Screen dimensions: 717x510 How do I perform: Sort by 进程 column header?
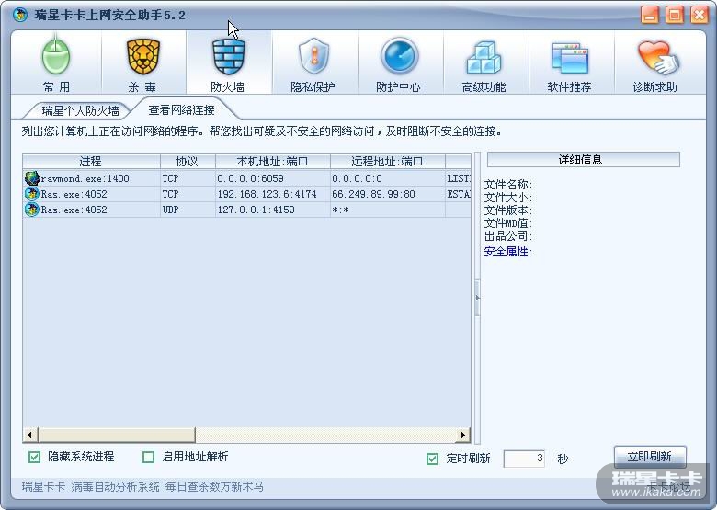coord(91,161)
